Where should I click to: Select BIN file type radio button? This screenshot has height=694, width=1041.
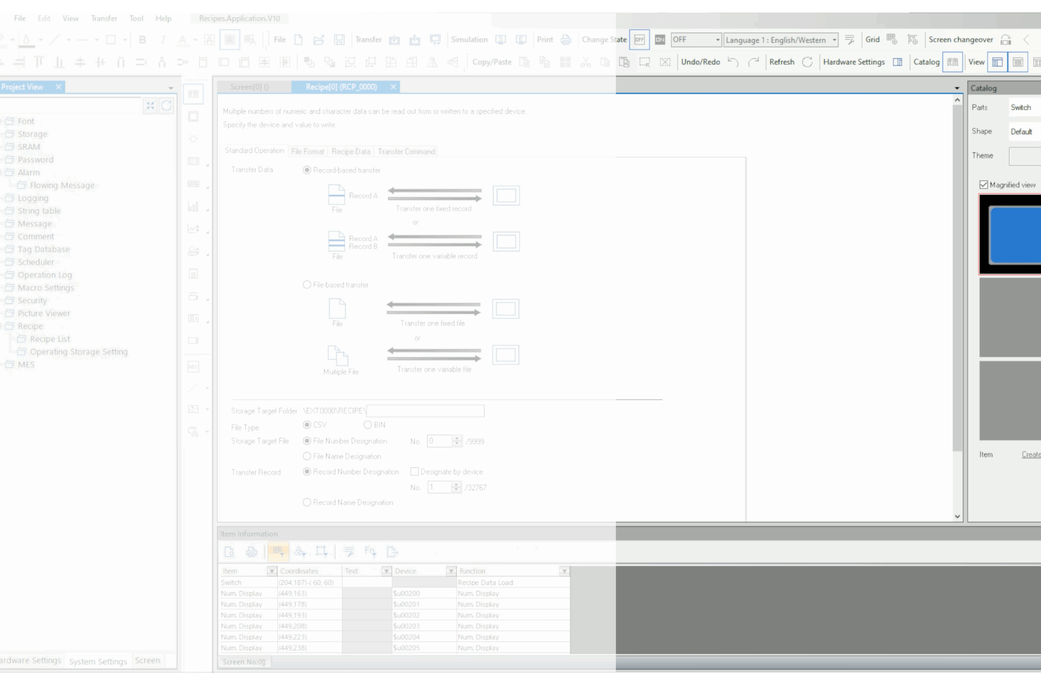(367, 425)
